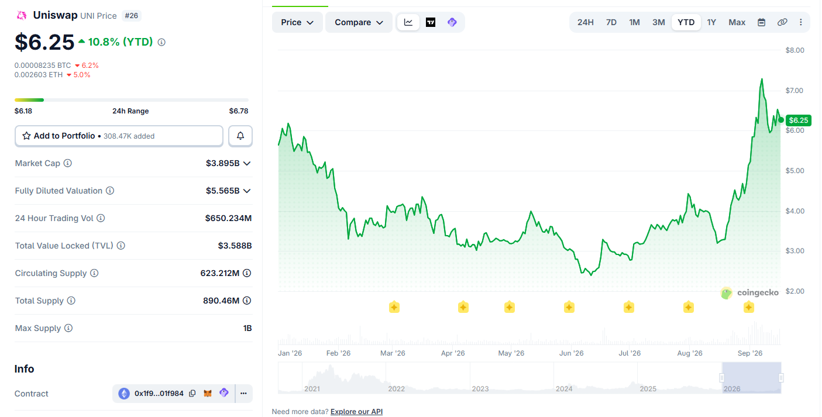Select the YTD time range
Image resolution: width=822 pixels, height=417 pixels.
pos(686,22)
